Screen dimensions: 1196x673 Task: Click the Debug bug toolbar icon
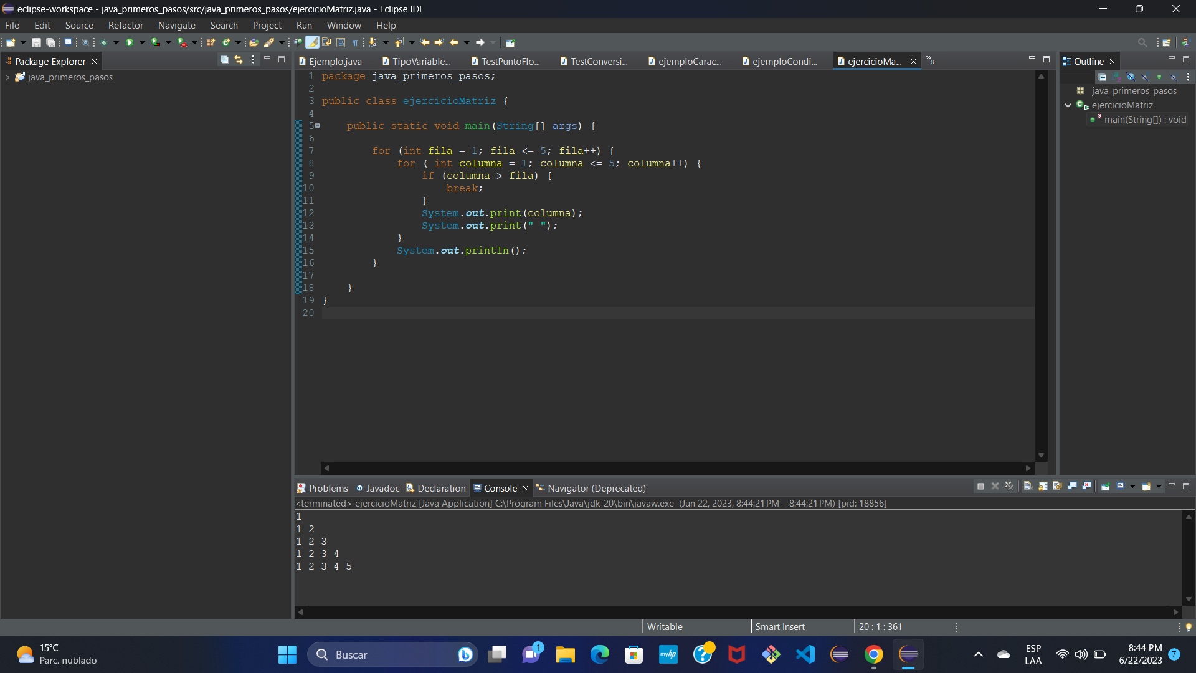[103, 42]
